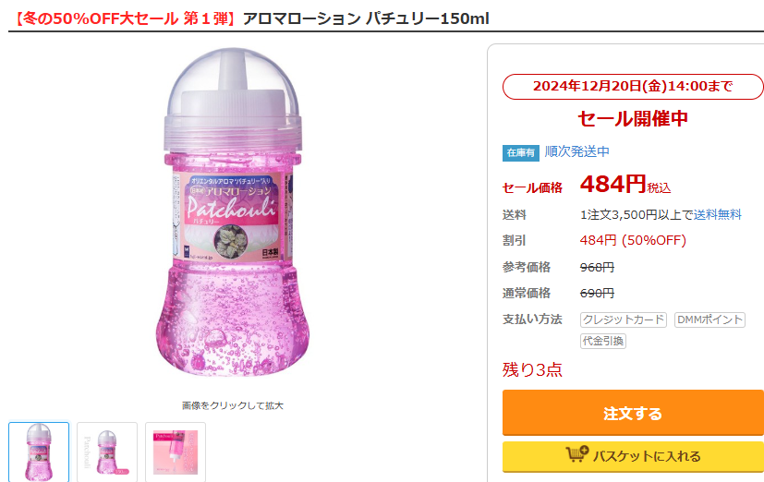764x482 pixels.
Task: Click the 画像をクリックして拡大 caption
Action: [x=233, y=405]
